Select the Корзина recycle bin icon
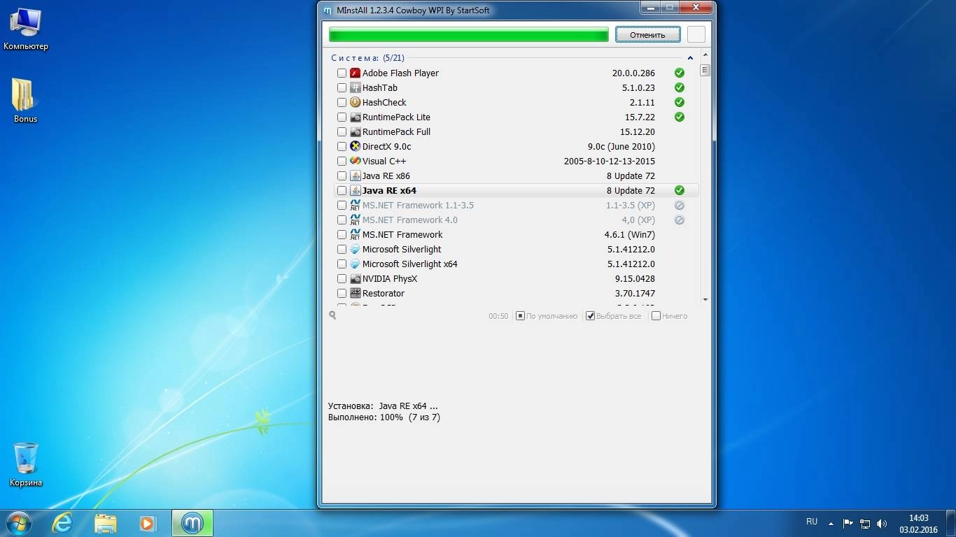The height and width of the screenshot is (537, 956). (26, 465)
